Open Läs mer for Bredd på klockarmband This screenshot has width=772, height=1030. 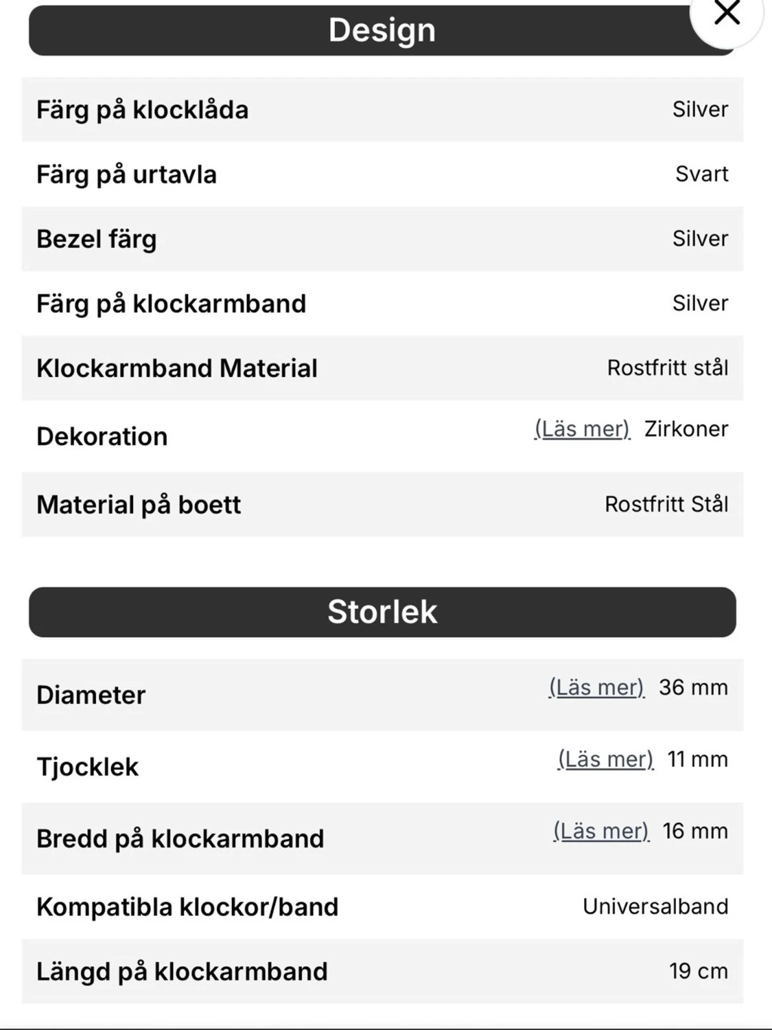[x=601, y=832]
